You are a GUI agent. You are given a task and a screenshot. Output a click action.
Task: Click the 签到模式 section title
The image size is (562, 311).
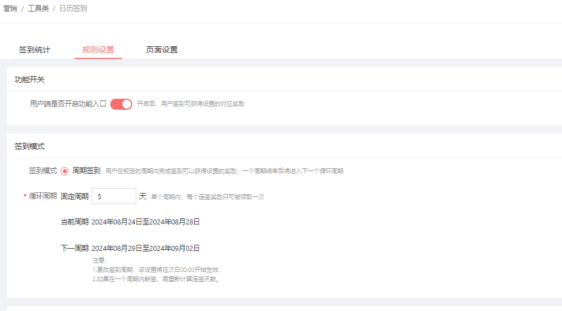coord(30,146)
